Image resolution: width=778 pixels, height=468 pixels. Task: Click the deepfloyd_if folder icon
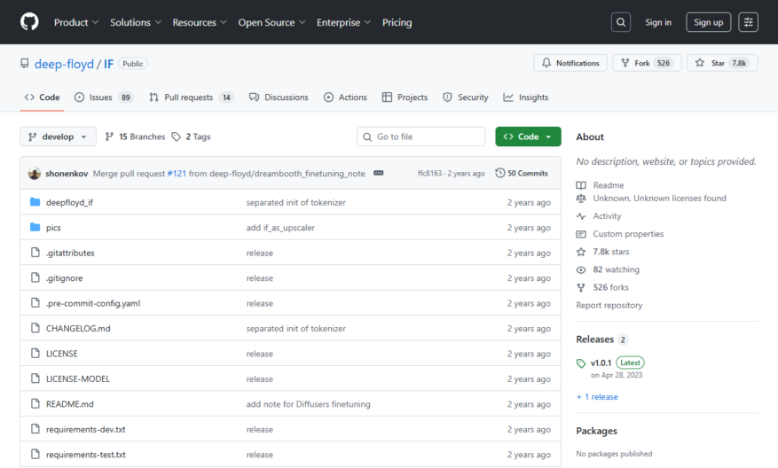coord(35,202)
